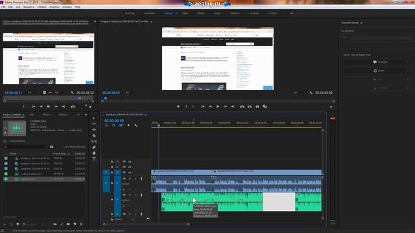Viewport: 415px width, 233px height.
Task: Add a marker in the timeline header
Action: pos(128,126)
